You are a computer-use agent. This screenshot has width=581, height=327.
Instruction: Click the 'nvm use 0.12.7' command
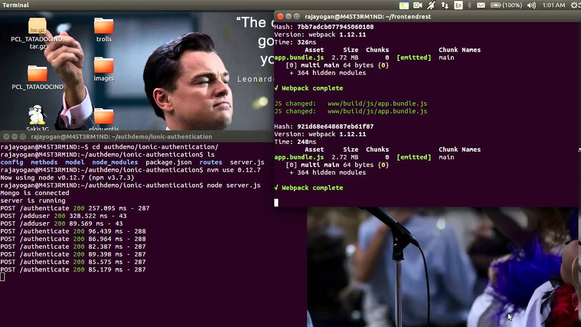click(x=234, y=170)
